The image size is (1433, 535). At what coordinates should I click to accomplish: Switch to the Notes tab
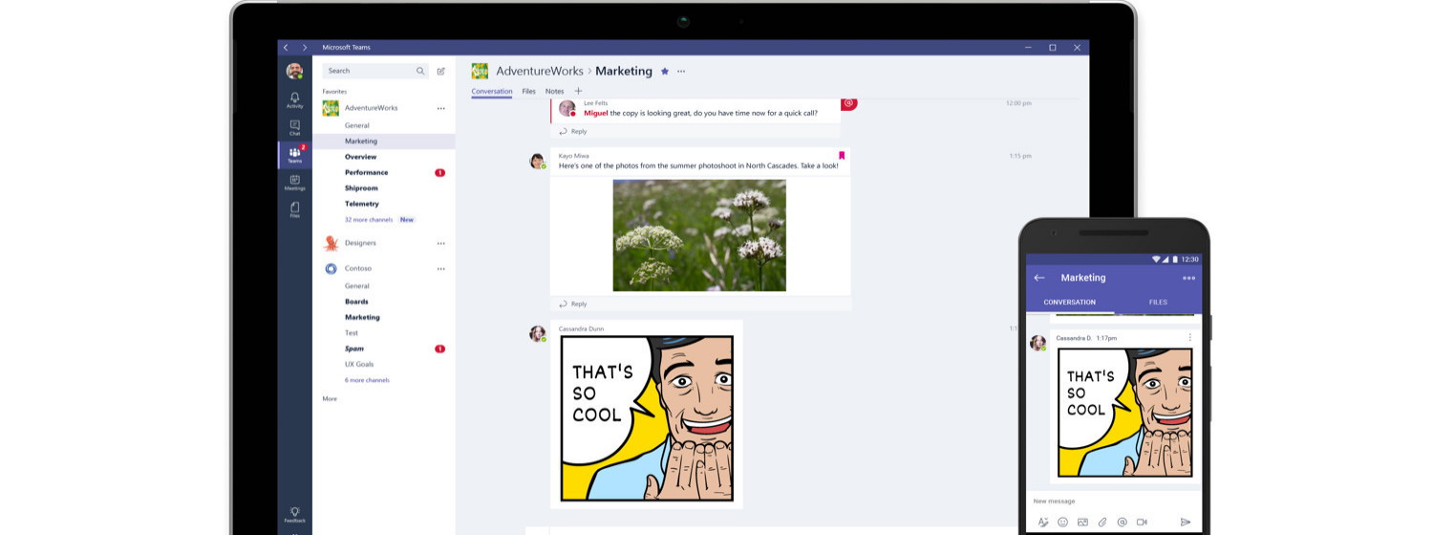point(554,91)
